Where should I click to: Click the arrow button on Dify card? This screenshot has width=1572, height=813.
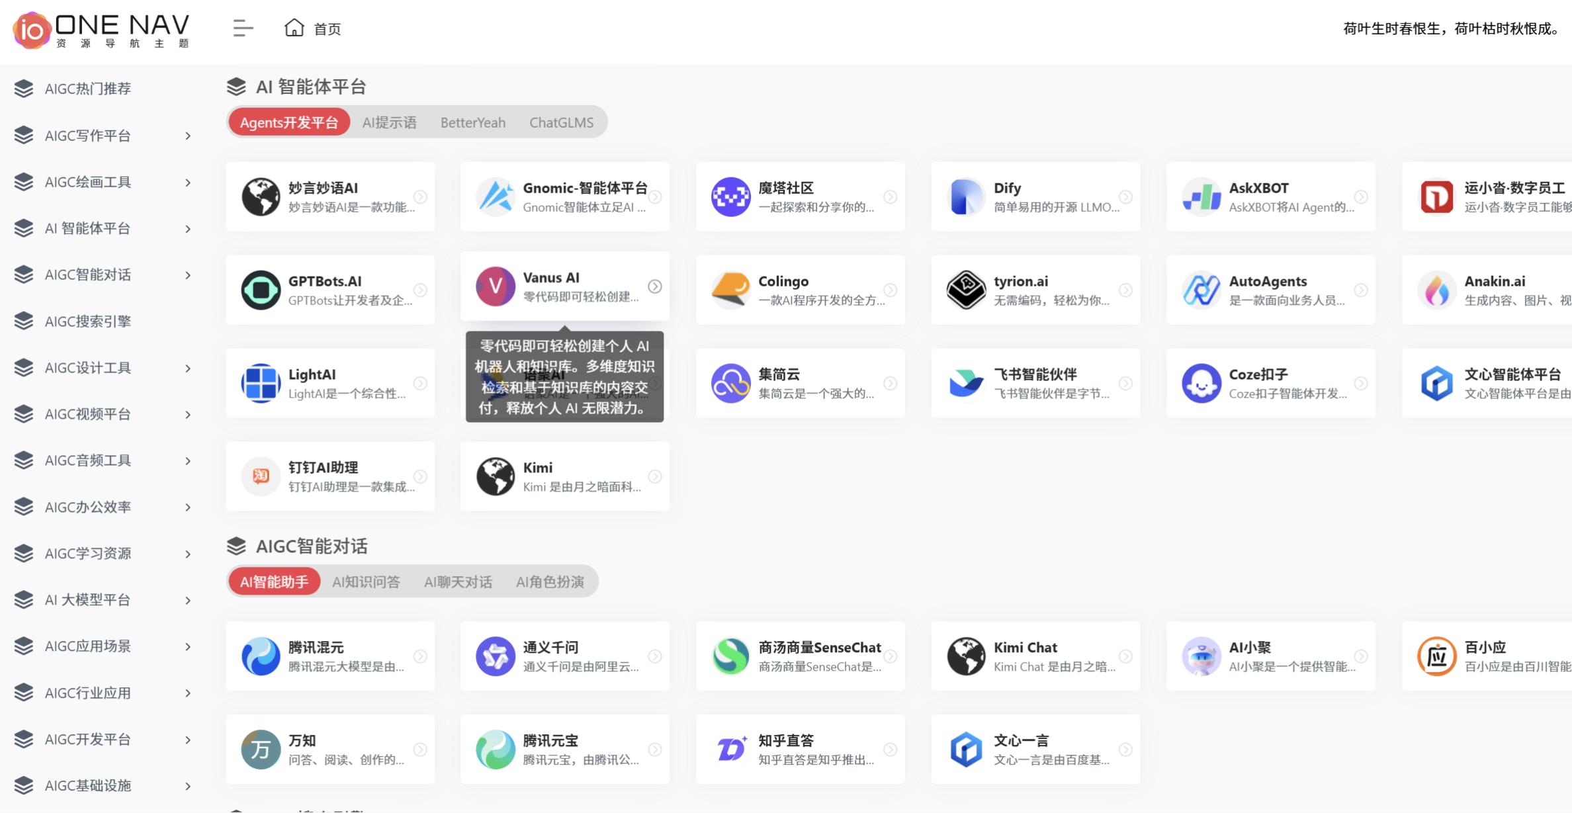[x=1125, y=197]
